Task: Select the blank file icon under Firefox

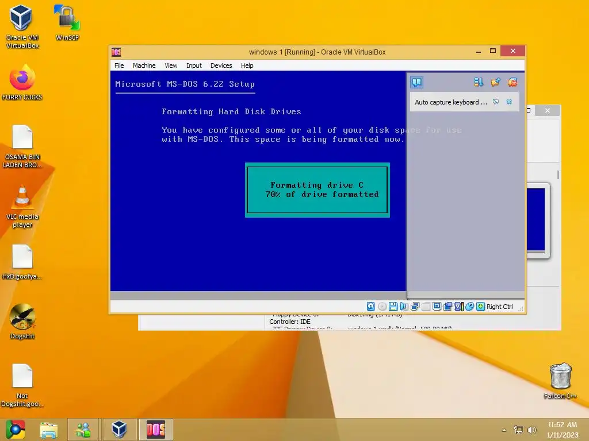Action: point(22,147)
